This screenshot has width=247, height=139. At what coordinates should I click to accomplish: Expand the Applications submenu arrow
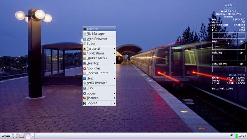tap(114, 53)
